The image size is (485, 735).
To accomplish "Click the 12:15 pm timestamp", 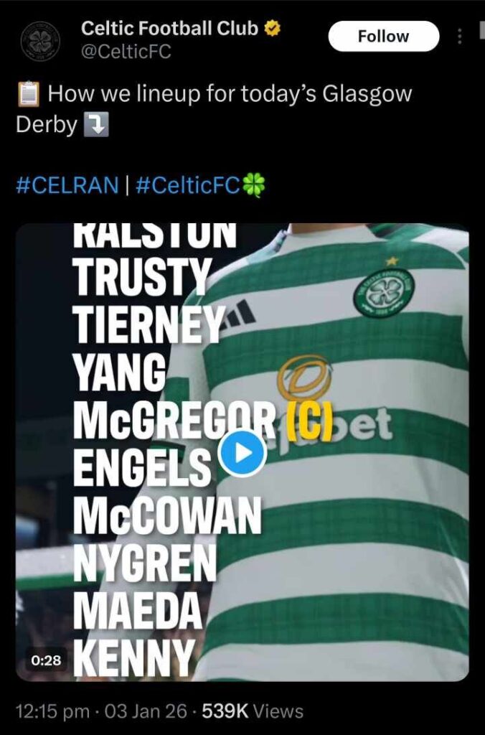I will point(52,711).
